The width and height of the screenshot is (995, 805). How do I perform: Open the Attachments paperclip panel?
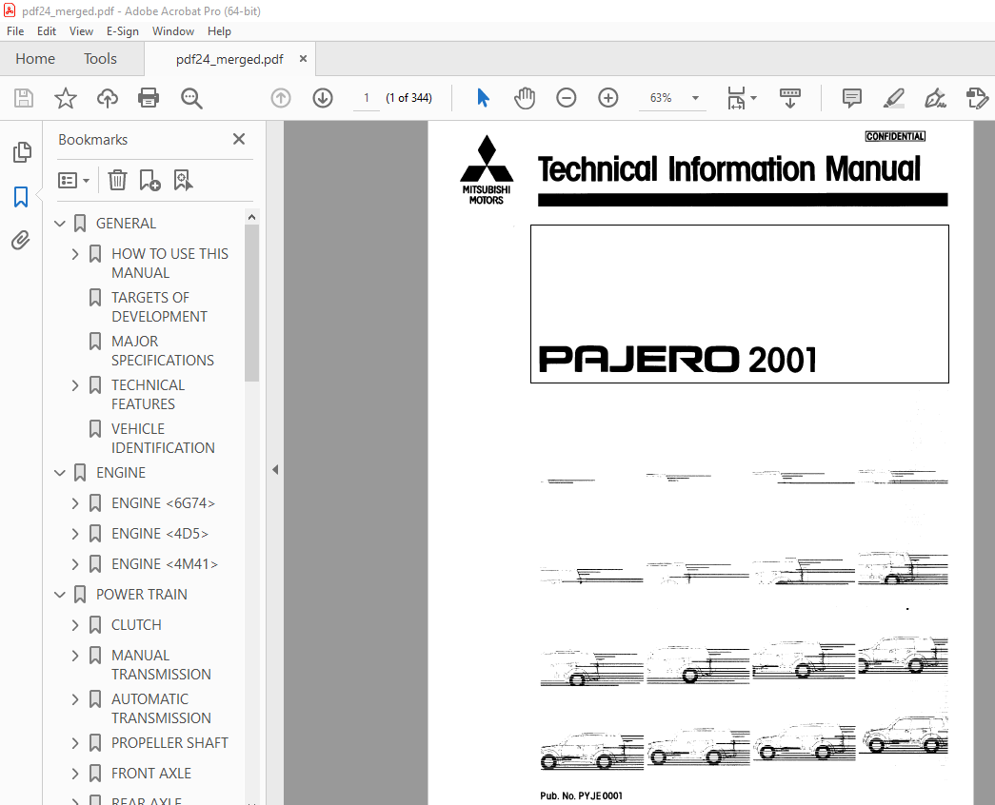coord(21,241)
